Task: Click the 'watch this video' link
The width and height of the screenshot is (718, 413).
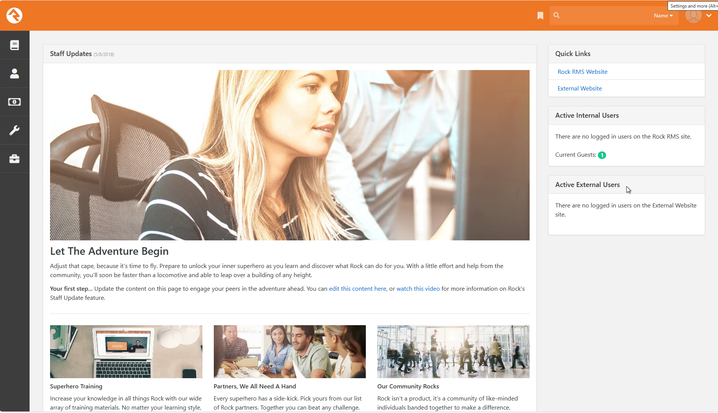Action: (418, 289)
